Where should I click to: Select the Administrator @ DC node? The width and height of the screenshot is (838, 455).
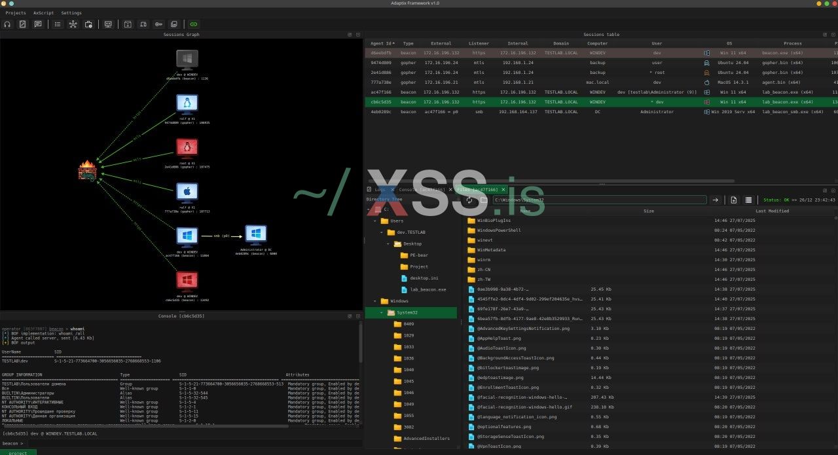(x=256, y=234)
